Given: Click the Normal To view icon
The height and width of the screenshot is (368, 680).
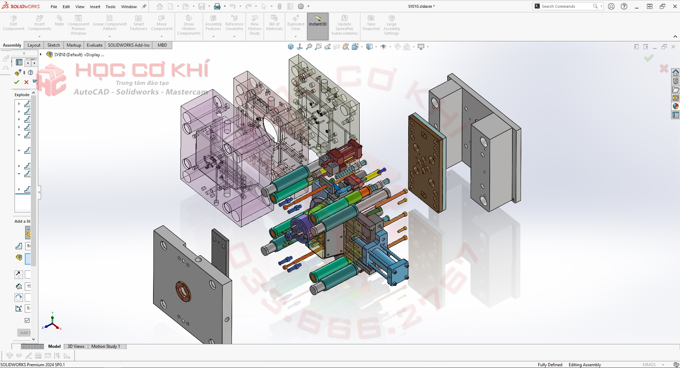Looking at the screenshot, I should pyautogui.click(x=300, y=47).
